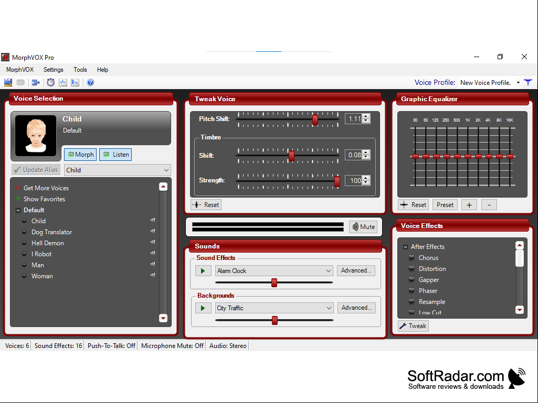Screen dimensions: 538x403
Task: Select the I Robot voice
Action: click(x=41, y=254)
